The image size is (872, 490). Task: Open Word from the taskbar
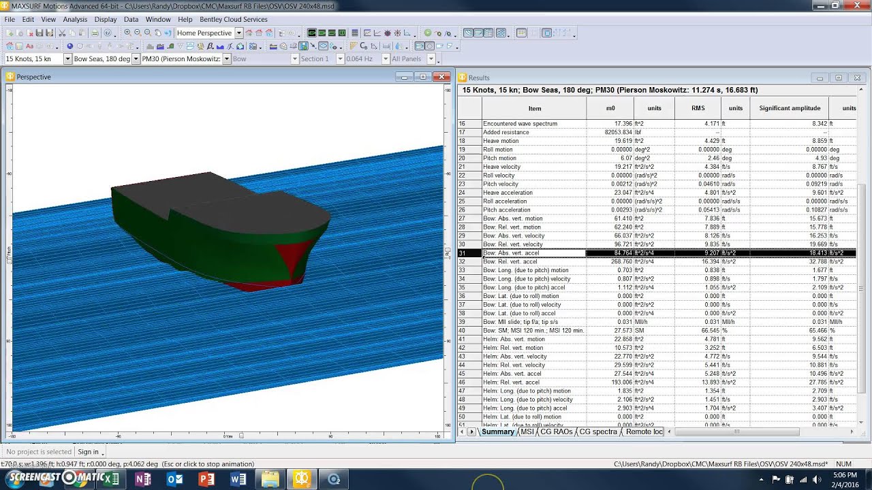point(238,479)
